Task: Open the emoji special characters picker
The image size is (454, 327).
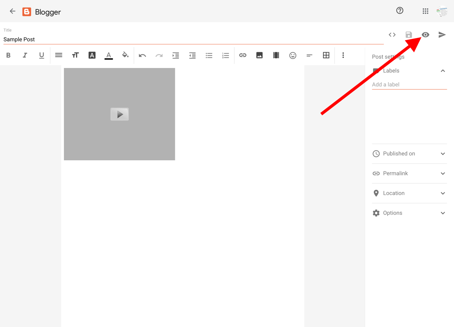Action: point(292,55)
